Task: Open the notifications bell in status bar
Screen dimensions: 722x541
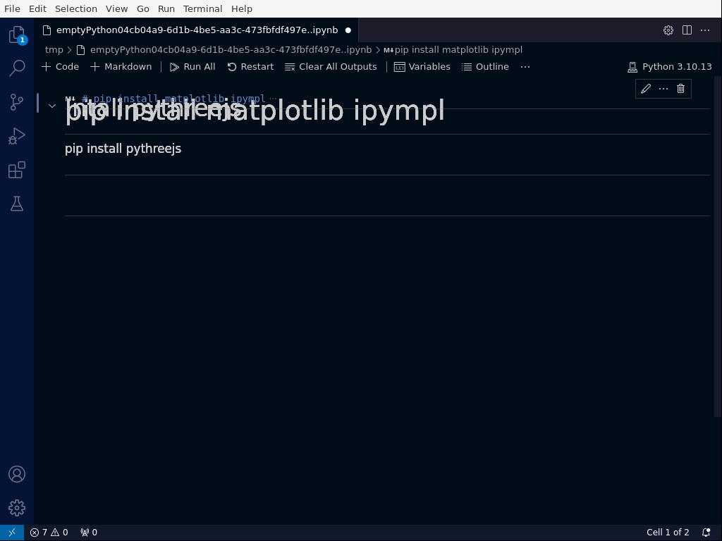Action: tap(706, 532)
